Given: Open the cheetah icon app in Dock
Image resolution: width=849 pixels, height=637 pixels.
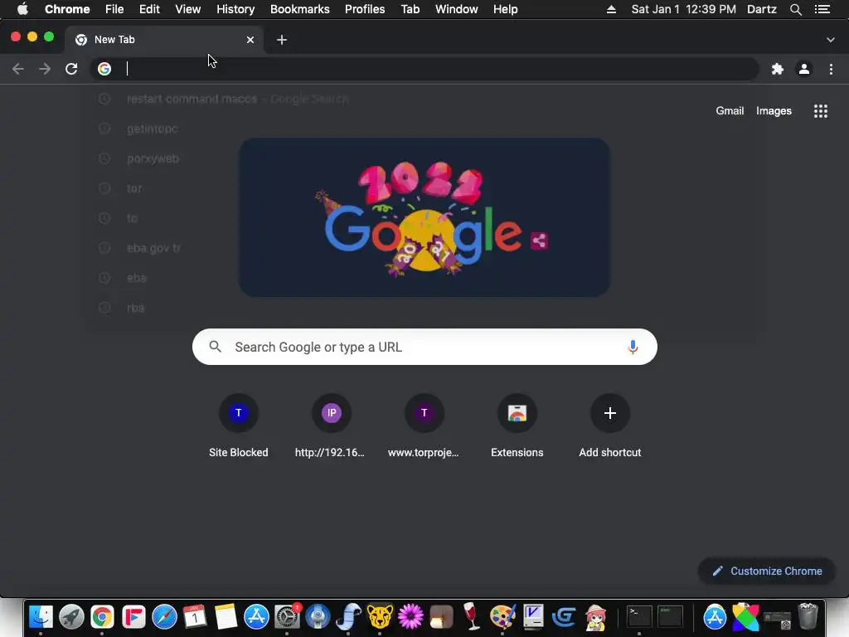Looking at the screenshot, I should click(380, 616).
